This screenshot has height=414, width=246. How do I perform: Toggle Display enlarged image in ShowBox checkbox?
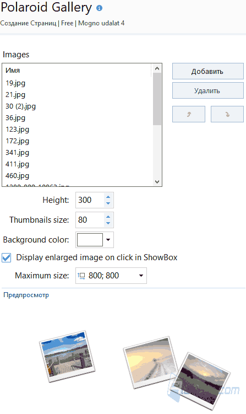click(x=6, y=257)
